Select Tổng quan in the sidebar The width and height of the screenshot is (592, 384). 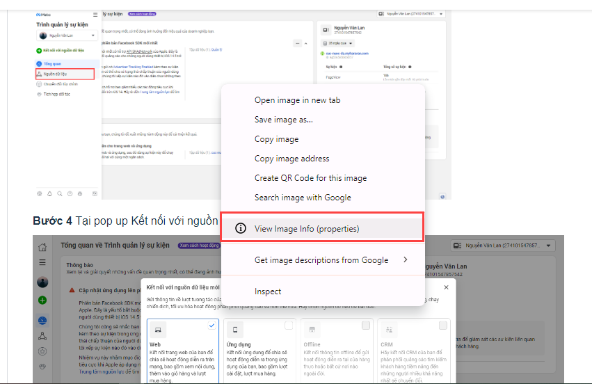tap(67, 64)
